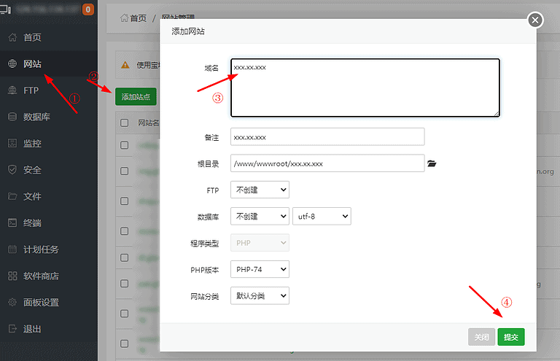Click the 首页 home icon in sidebar
The image size is (560, 361).
[12, 37]
